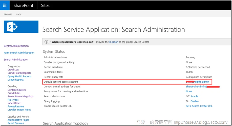Click the 0.00 queries per minute value

pos(199,77)
